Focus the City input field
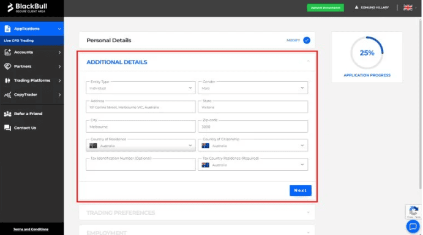Viewport: 423px width, 235px height. pyautogui.click(x=141, y=126)
